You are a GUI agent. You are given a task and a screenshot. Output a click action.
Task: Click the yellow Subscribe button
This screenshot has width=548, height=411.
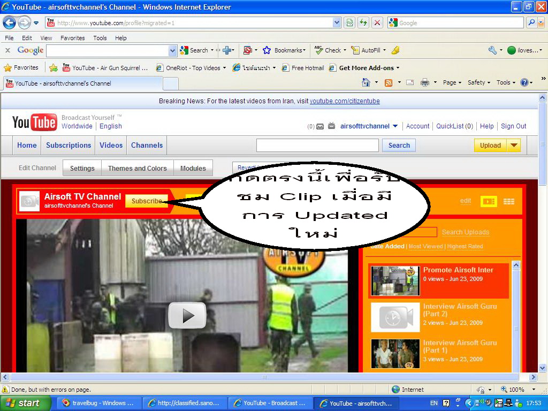pos(147,201)
